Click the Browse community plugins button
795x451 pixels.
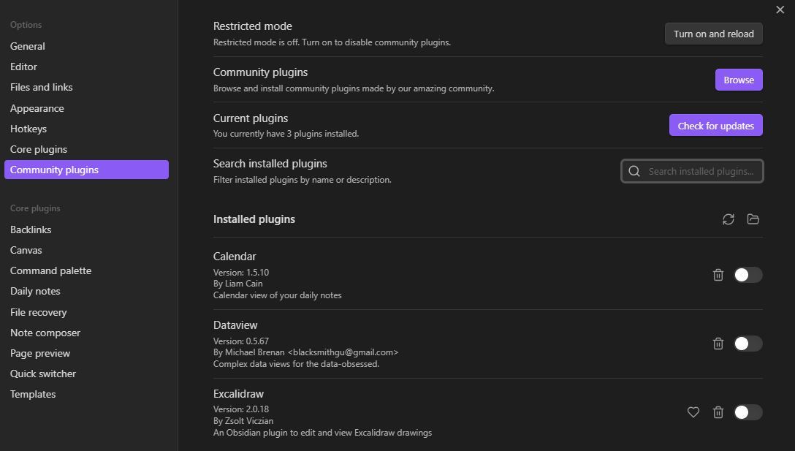(739, 80)
